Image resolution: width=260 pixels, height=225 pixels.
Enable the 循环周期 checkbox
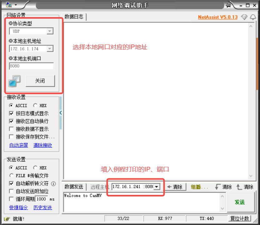pos(12,199)
